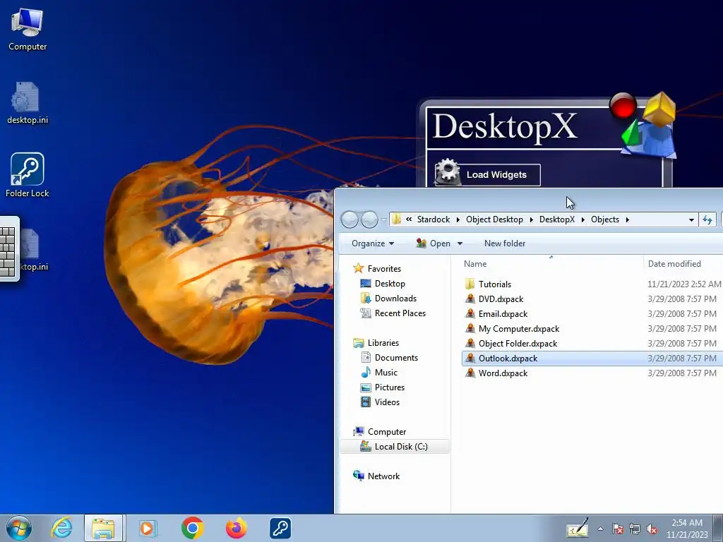Launch Internet Explorer from the taskbar
Screen dimensions: 723x542
61,528
